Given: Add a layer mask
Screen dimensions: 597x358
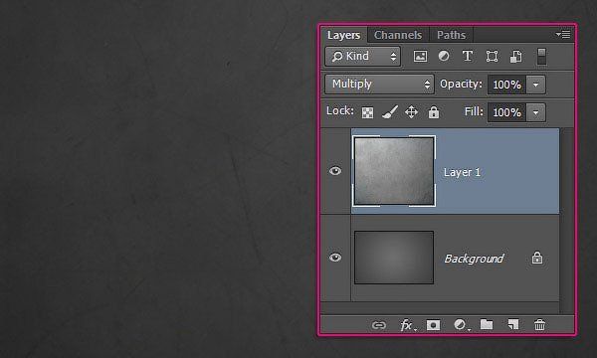Looking at the screenshot, I should [433, 325].
